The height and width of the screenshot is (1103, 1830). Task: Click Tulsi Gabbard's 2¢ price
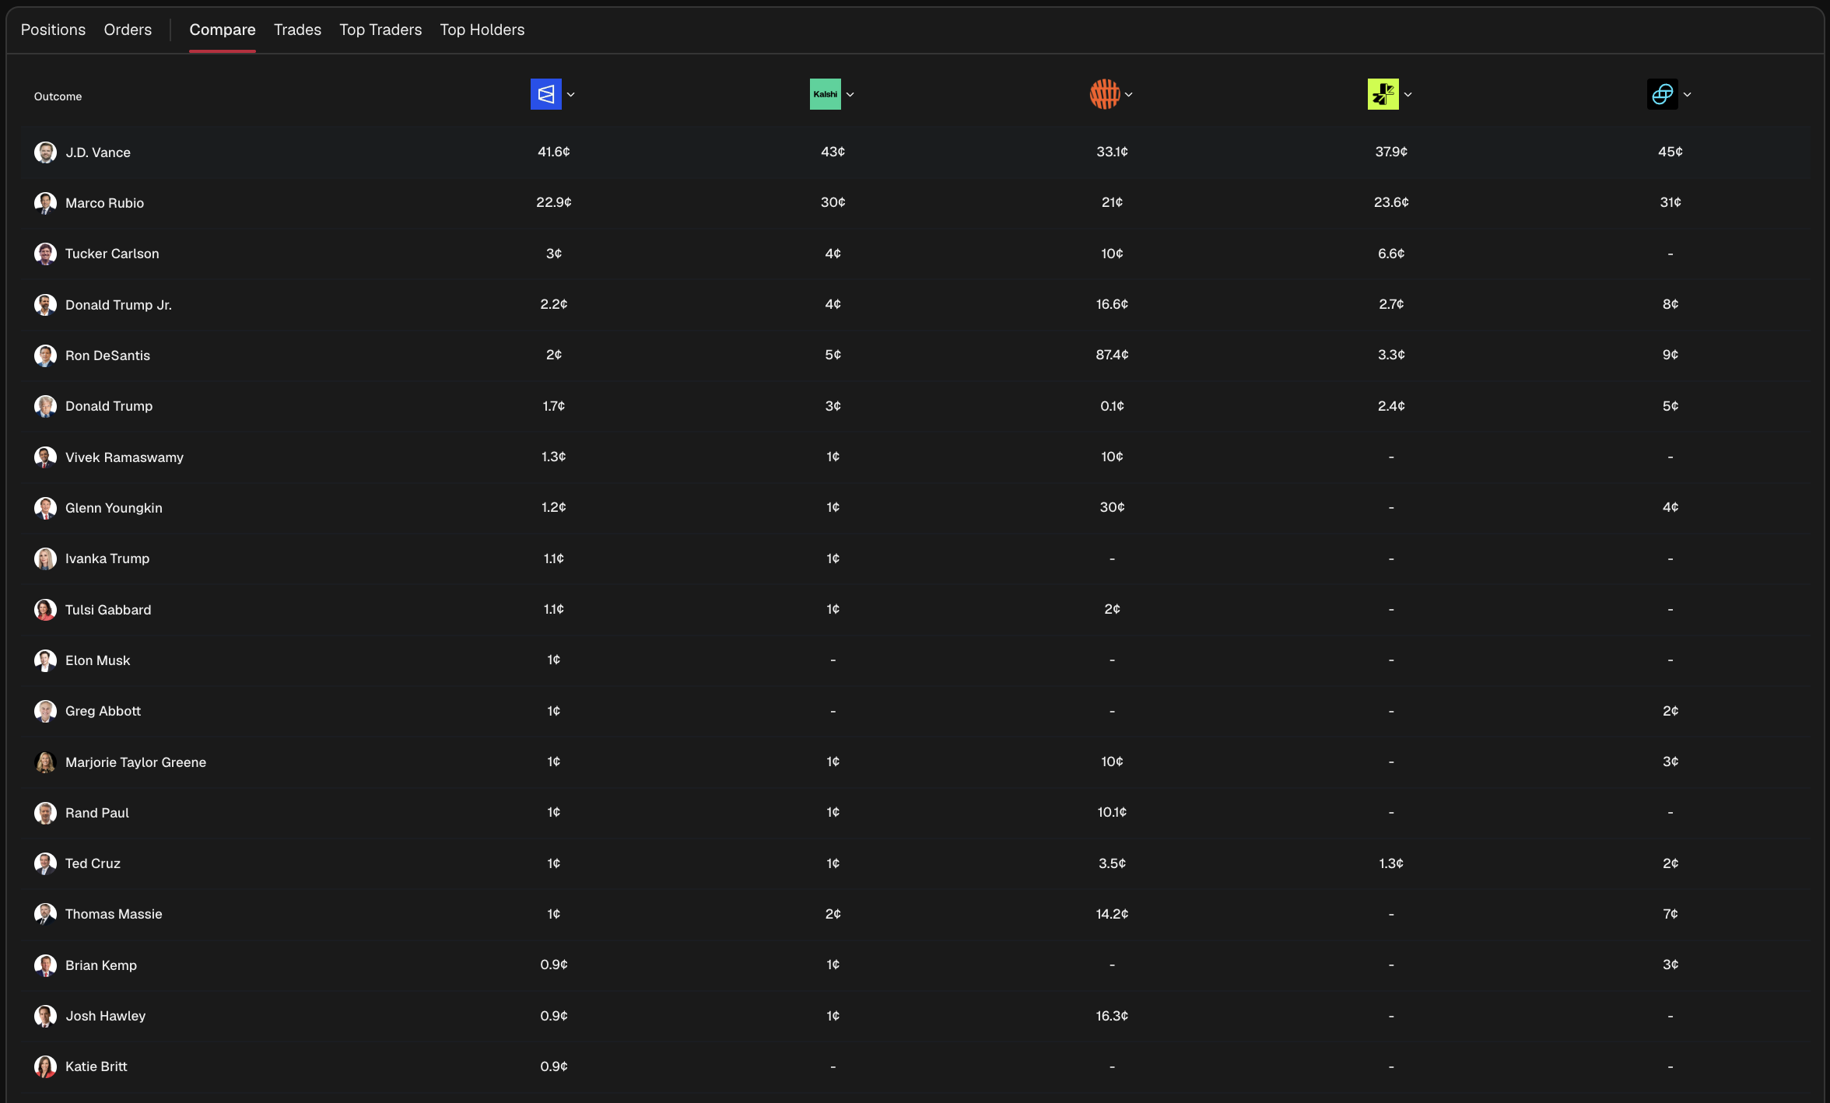(1112, 609)
